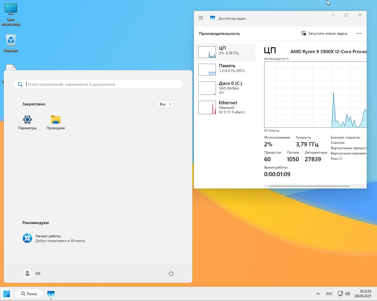Click the ЦП mini graph thumbnail
Screen dimensions: 377x301
(207, 52)
